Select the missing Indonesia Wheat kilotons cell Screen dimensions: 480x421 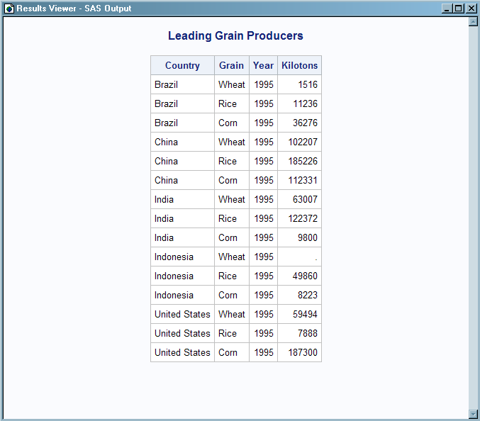[299, 257]
